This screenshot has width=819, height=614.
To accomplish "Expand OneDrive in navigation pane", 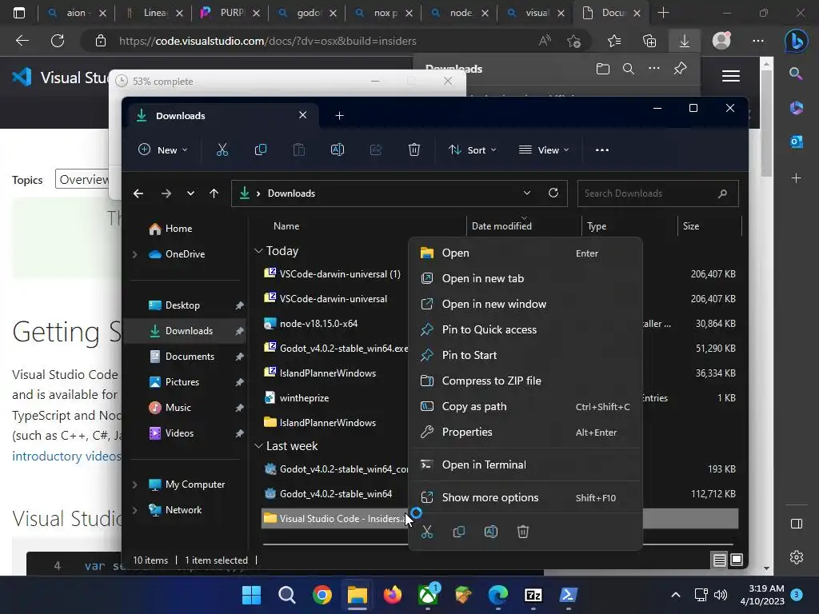I will click(134, 254).
